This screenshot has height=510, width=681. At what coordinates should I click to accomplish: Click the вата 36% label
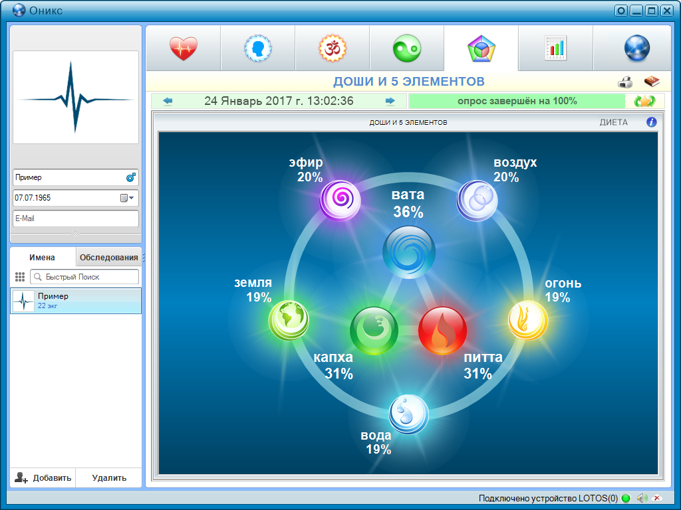click(x=408, y=203)
